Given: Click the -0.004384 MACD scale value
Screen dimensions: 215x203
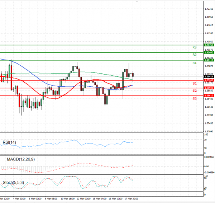Looking at the screenshot, I should point(209,173).
